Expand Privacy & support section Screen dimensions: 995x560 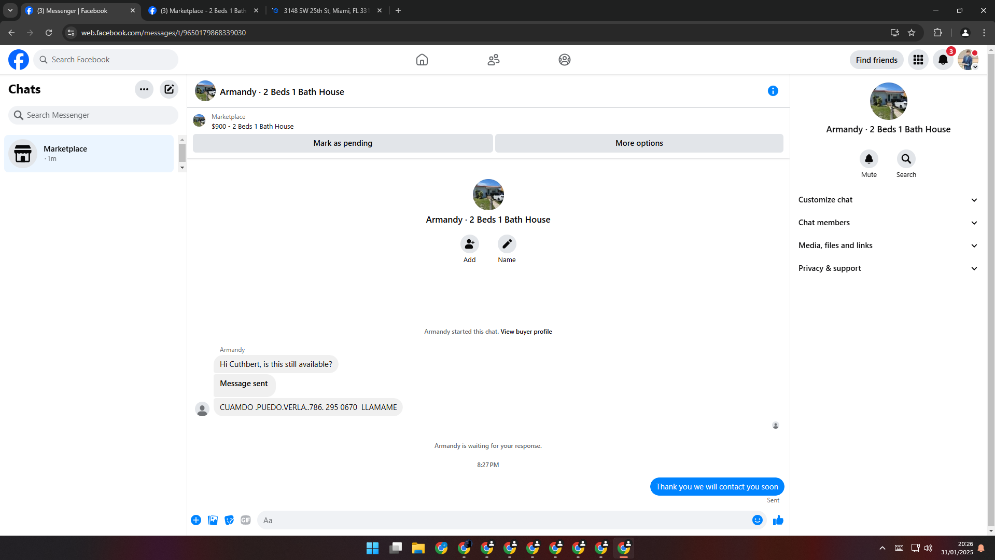point(888,268)
